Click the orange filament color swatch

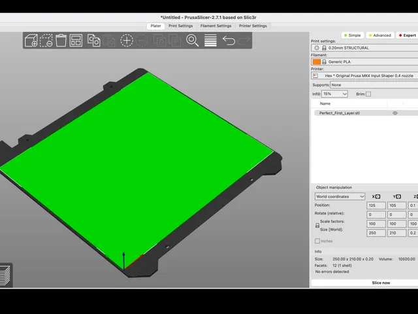coord(316,61)
